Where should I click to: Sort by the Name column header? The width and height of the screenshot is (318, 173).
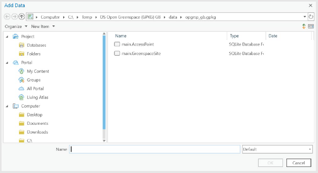click(x=121, y=36)
